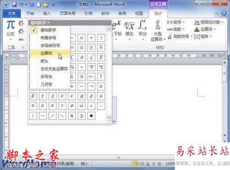This screenshot has height=170, width=230.
Task: Open the 函数 function dropdown
Action: pos(176,29)
